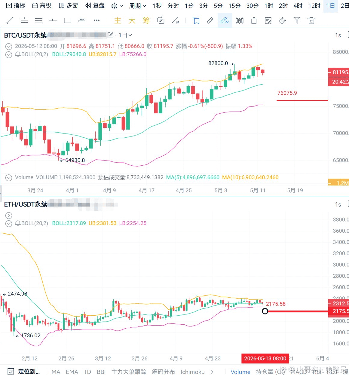This screenshot has width=349, height=377.
Task: Click the candlestick pattern tool icon
Action: 240,20
